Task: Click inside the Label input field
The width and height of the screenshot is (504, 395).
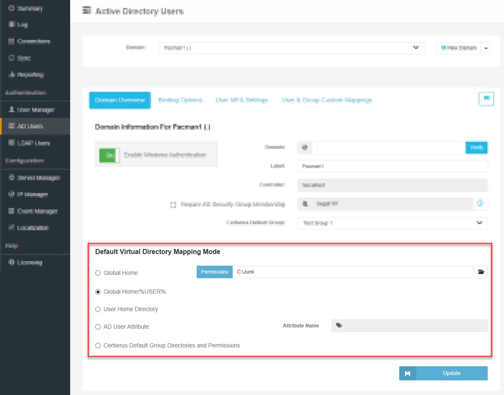Action: tap(393, 166)
